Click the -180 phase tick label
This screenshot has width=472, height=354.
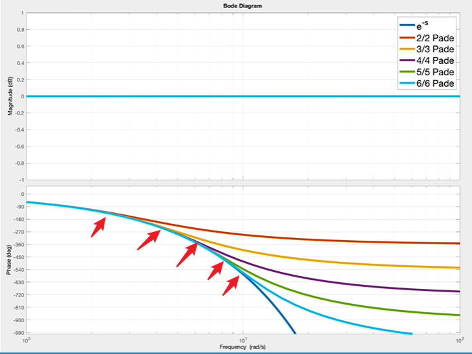coord(18,220)
